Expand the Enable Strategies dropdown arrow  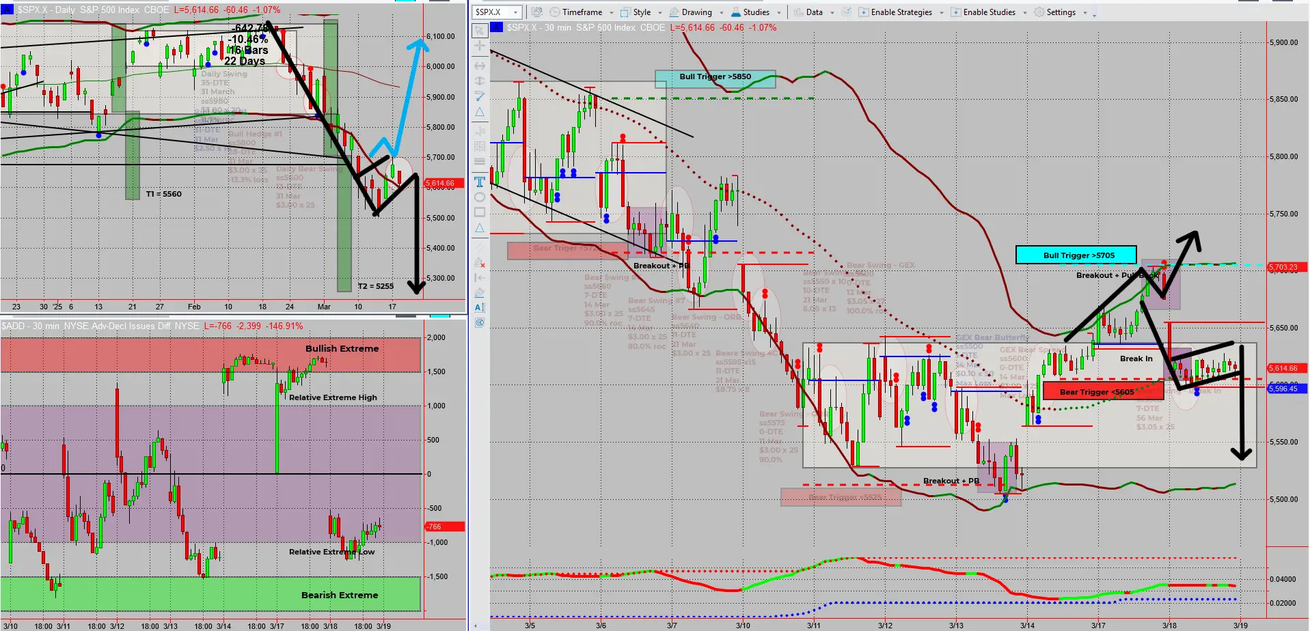pyautogui.click(x=942, y=12)
